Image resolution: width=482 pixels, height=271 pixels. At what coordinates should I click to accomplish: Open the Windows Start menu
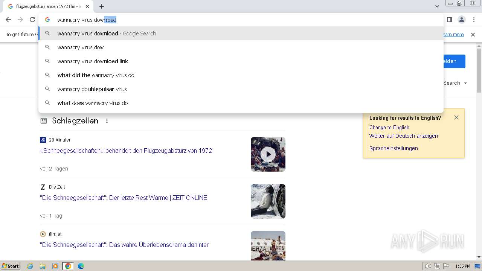(x=11, y=266)
